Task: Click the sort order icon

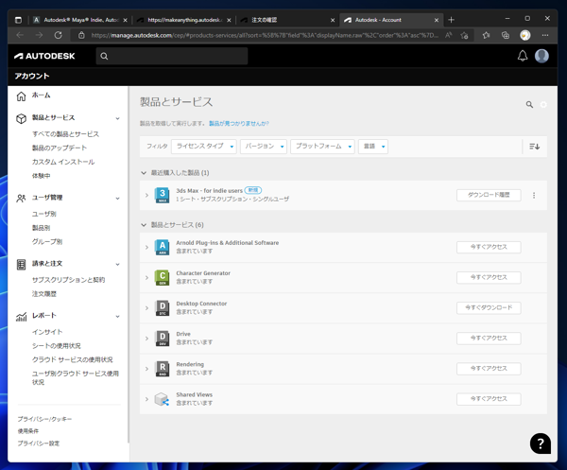Action: click(x=535, y=147)
